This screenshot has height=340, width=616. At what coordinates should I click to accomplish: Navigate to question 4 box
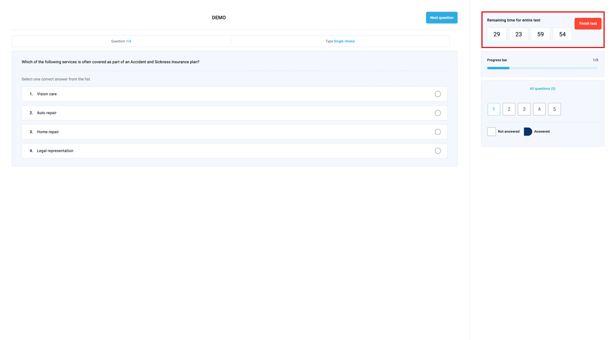point(539,109)
